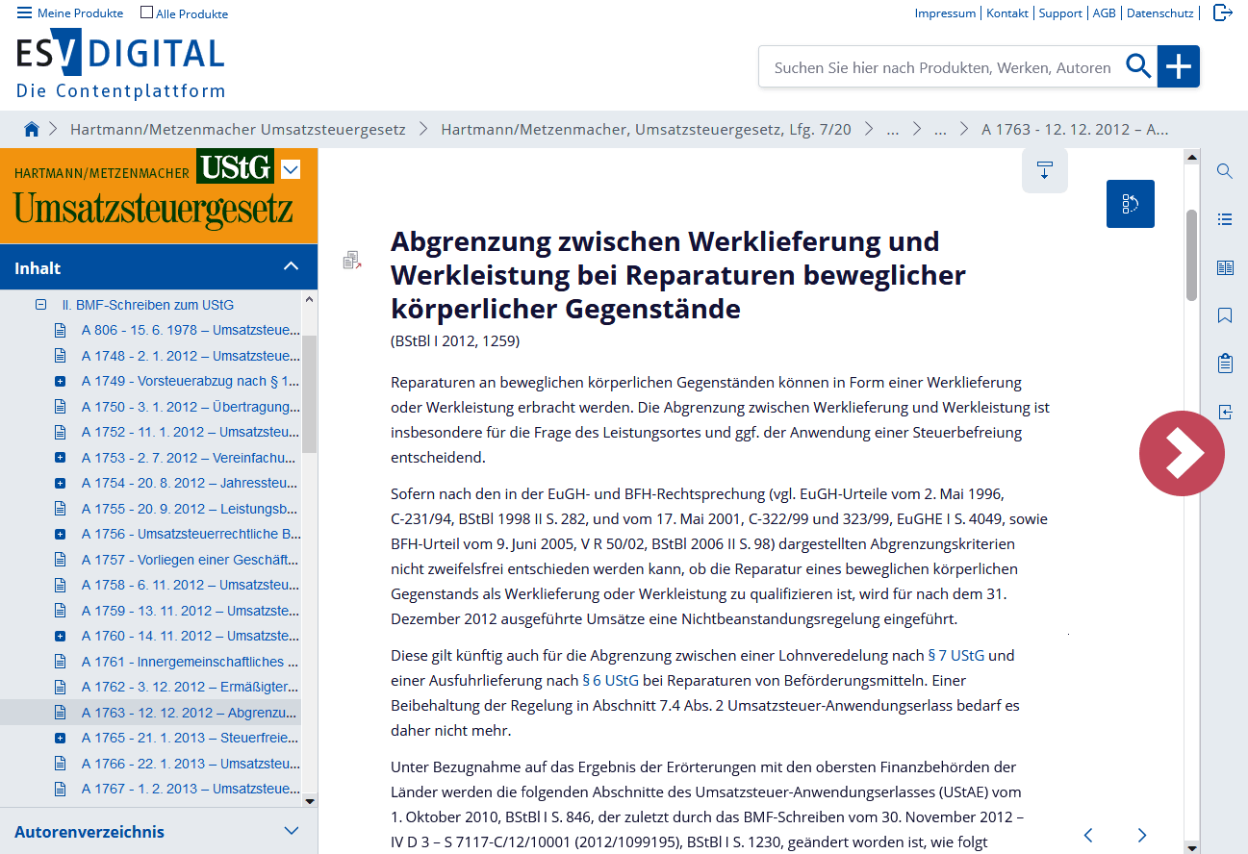Viewport: 1248px width, 854px height.
Task: Open document A 806 - 15. 6. 1978
Action: coord(191,330)
